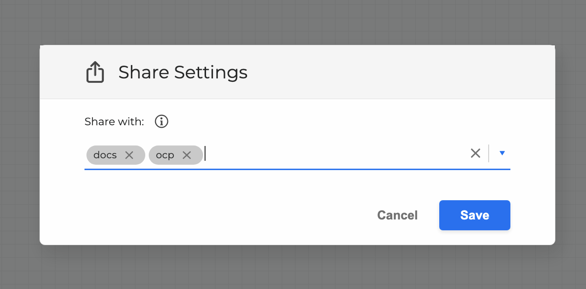Click the Save button
Viewport: 586px width, 289px height.
click(x=474, y=215)
